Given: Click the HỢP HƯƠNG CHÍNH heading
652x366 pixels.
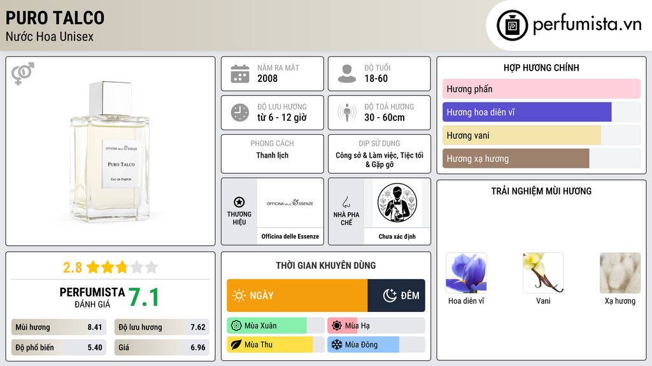Looking at the screenshot, I should 541,67.
